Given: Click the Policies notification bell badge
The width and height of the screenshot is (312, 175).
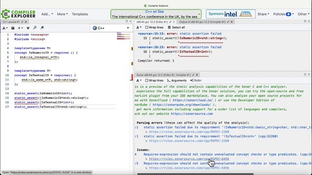Looking at the screenshot, I should [288, 14].
